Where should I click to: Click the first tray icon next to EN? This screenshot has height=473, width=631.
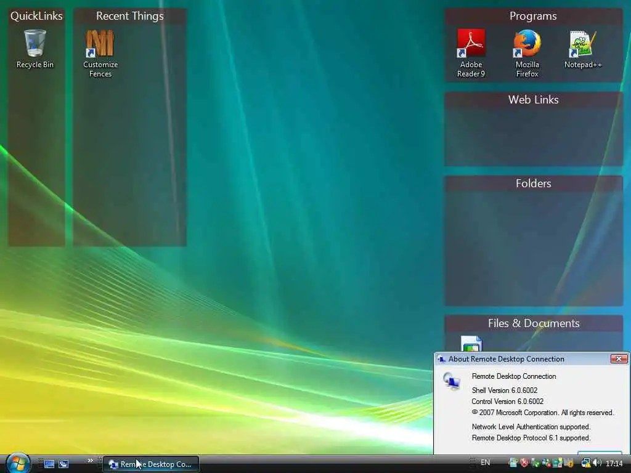pyautogui.click(x=514, y=463)
